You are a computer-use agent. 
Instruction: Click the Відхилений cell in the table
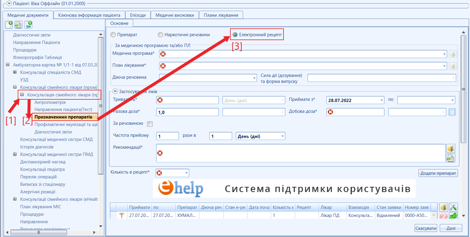(x=388, y=215)
